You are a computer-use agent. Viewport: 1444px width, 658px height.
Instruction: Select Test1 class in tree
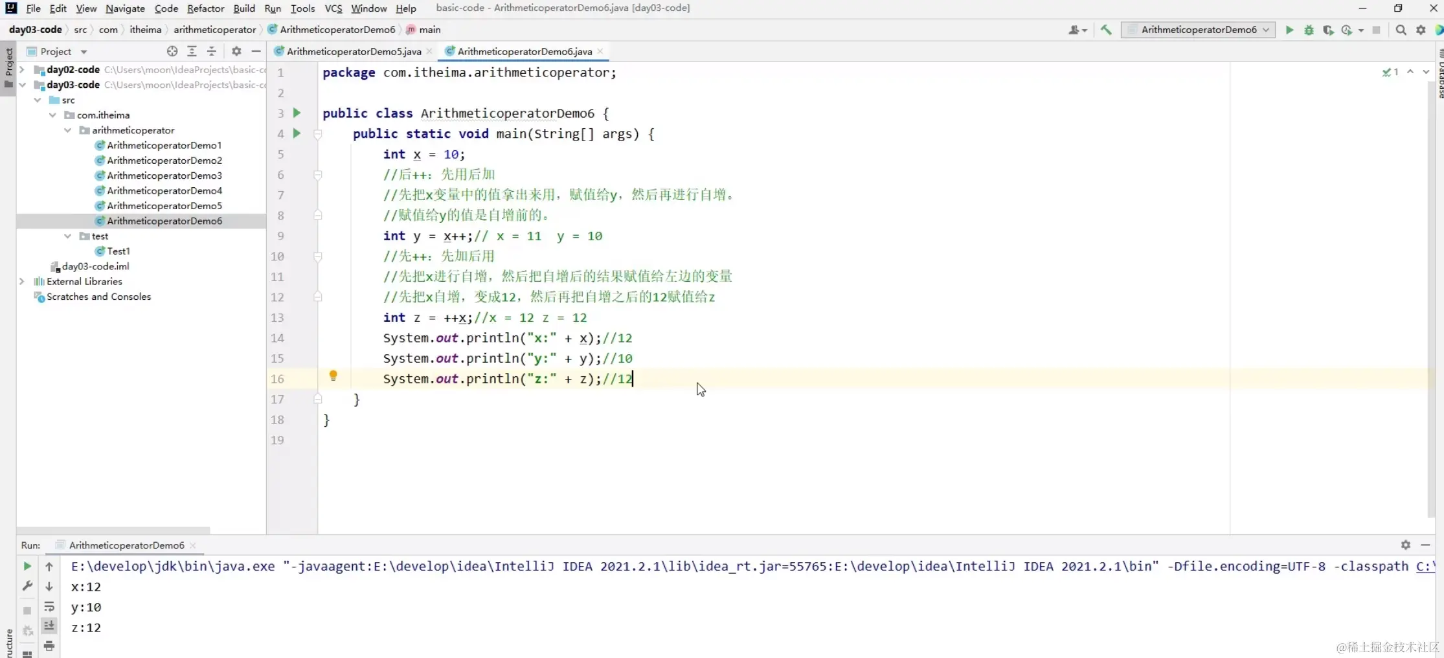[118, 251]
